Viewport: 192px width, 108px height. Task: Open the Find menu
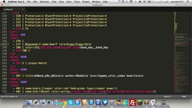(x=54, y=1)
